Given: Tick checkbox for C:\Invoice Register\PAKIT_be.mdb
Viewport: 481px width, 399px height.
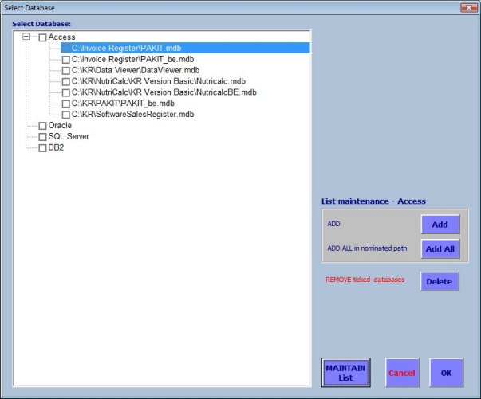Looking at the screenshot, I should tap(66, 60).
